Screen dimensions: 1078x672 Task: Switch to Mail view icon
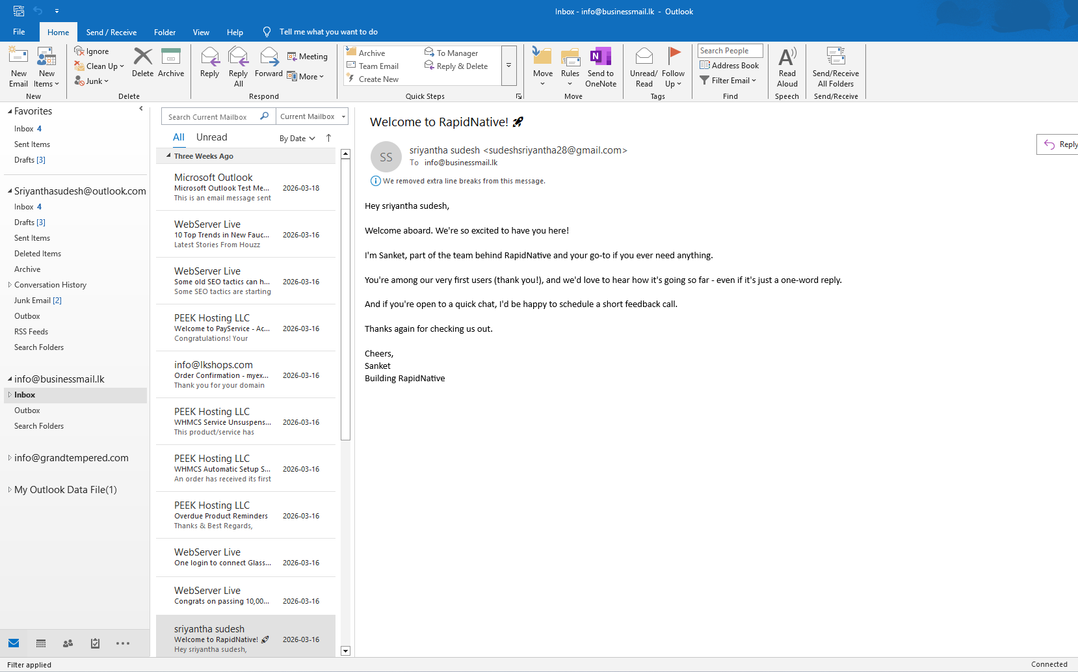[14, 643]
